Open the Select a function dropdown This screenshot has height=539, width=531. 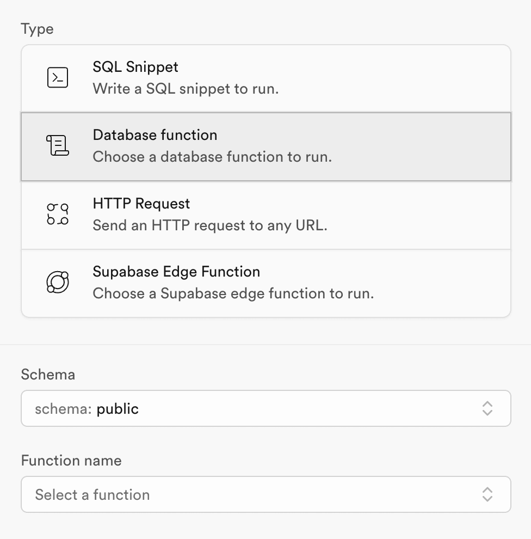266,494
